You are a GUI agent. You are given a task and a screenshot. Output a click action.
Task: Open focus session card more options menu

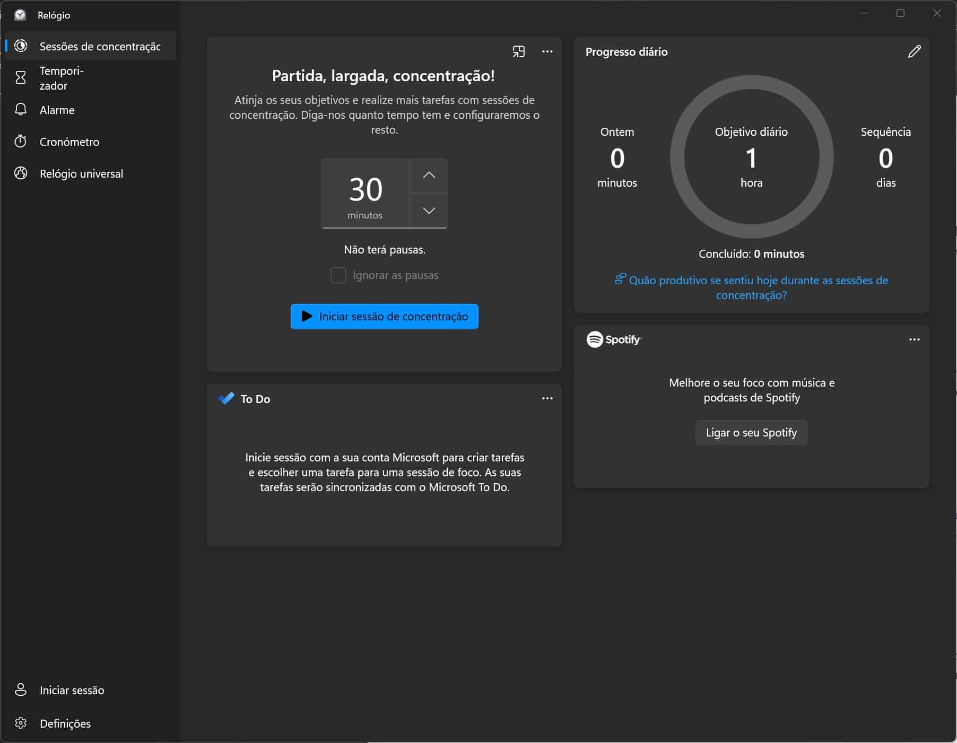[x=547, y=51]
